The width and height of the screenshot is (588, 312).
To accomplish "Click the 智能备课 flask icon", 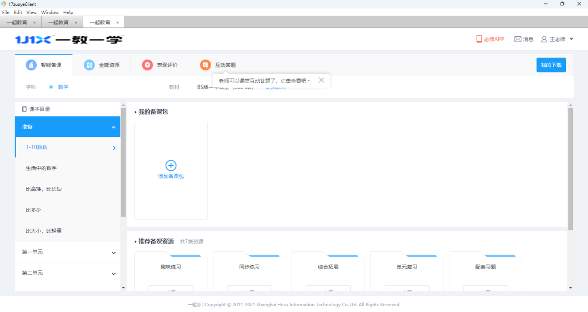I will 30,65.
